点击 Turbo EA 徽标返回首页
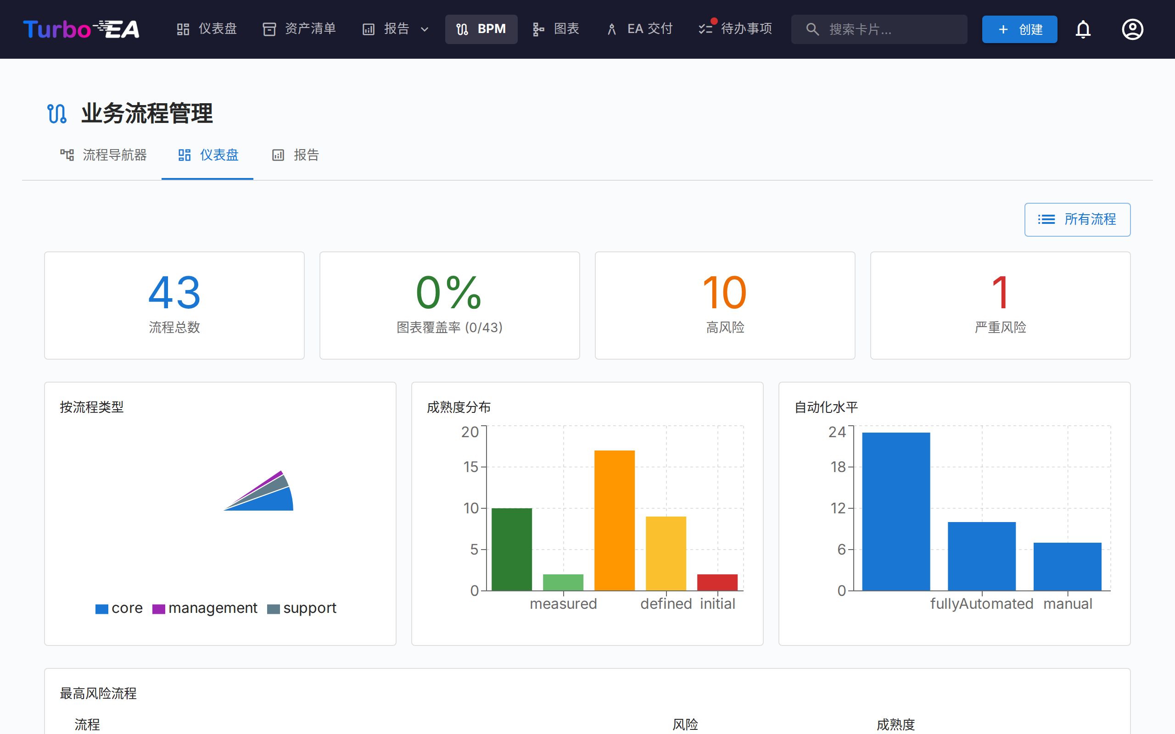The height and width of the screenshot is (734, 1175). [x=81, y=29]
